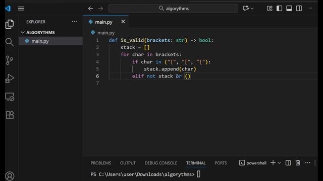Screen dimensions: 323x181
Task: Click the Python file icon on main.py tab
Action: [x=91, y=22]
